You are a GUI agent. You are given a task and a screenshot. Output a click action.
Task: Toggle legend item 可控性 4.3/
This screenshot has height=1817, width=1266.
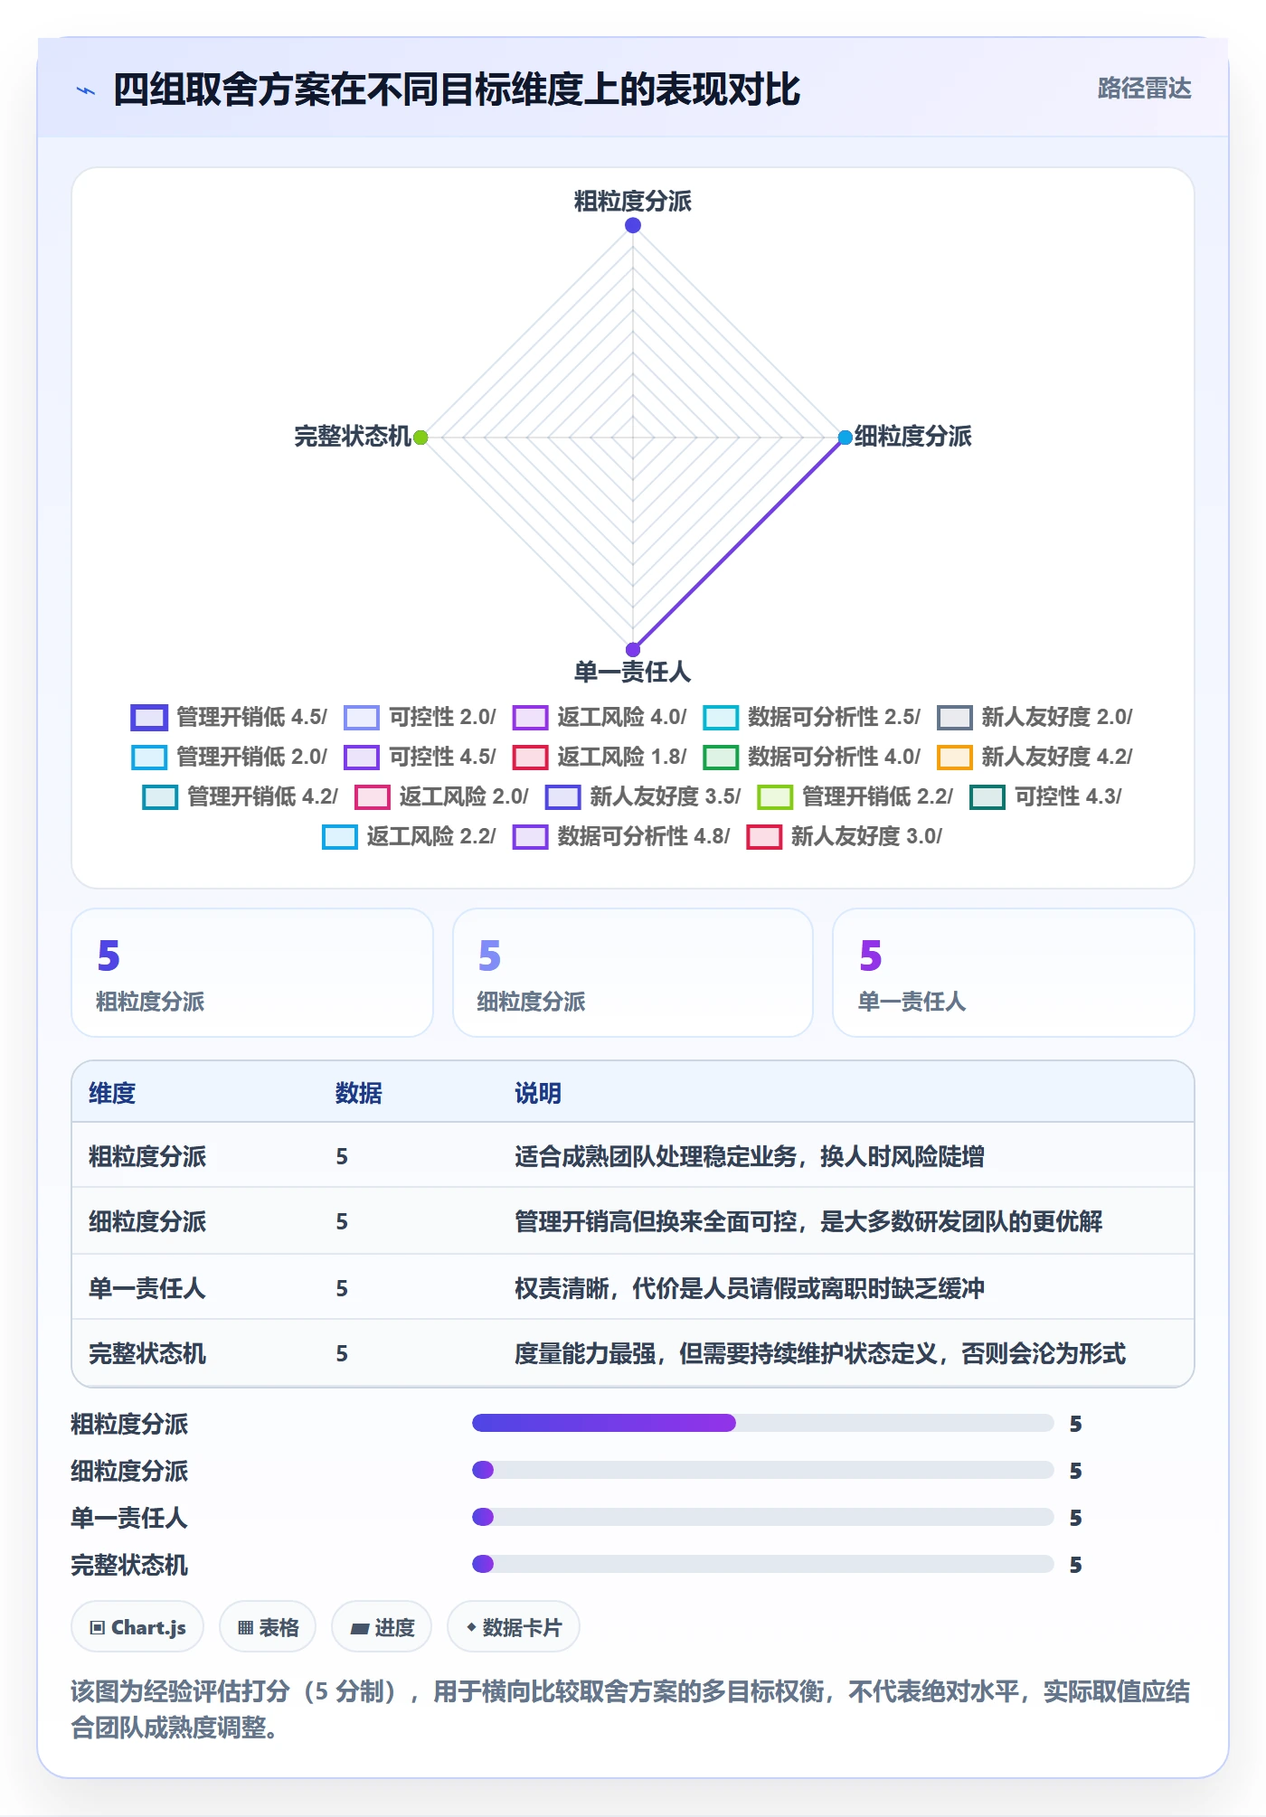[x=1045, y=796]
